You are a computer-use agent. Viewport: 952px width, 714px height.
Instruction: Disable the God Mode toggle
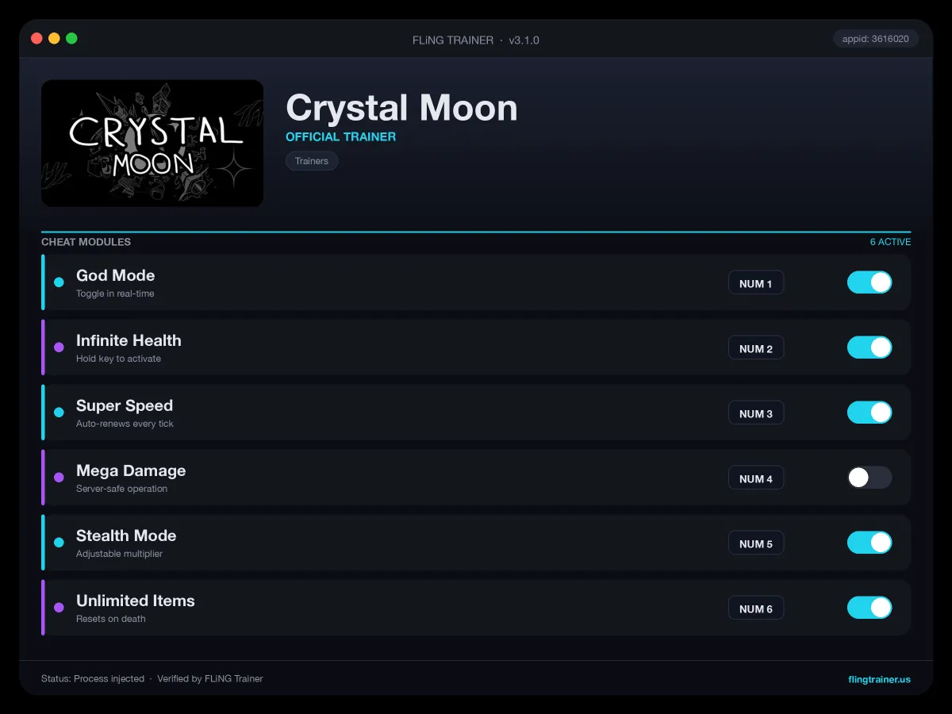[x=869, y=282]
